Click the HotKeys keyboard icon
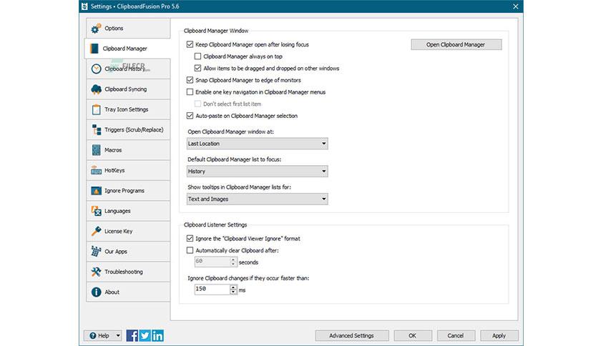The image size is (598, 346). [x=96, y=170]
